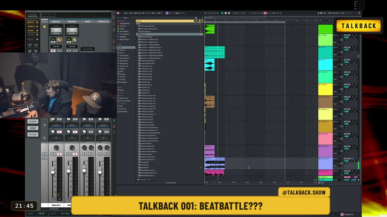Toggle the metronome in the transport bar
The image size is (387, 217).
pyautogui.click(x=153, y=13)
